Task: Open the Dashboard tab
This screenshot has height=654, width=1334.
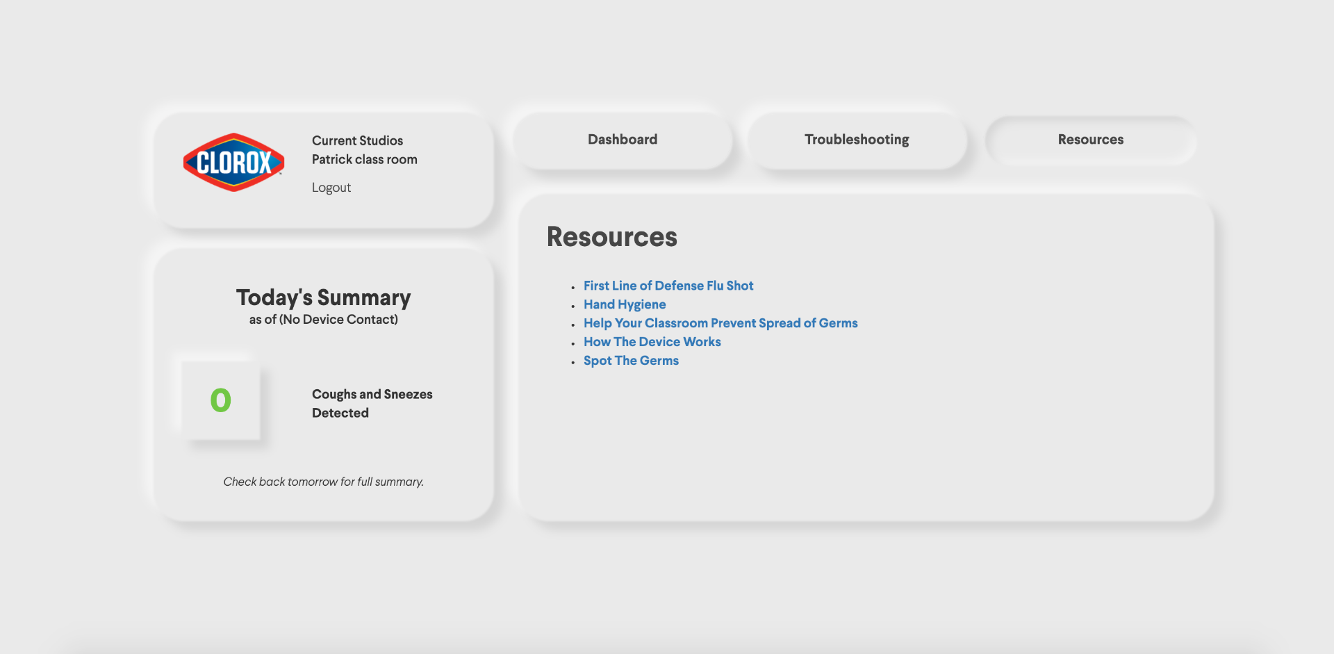Action: [x=622, y=140]
